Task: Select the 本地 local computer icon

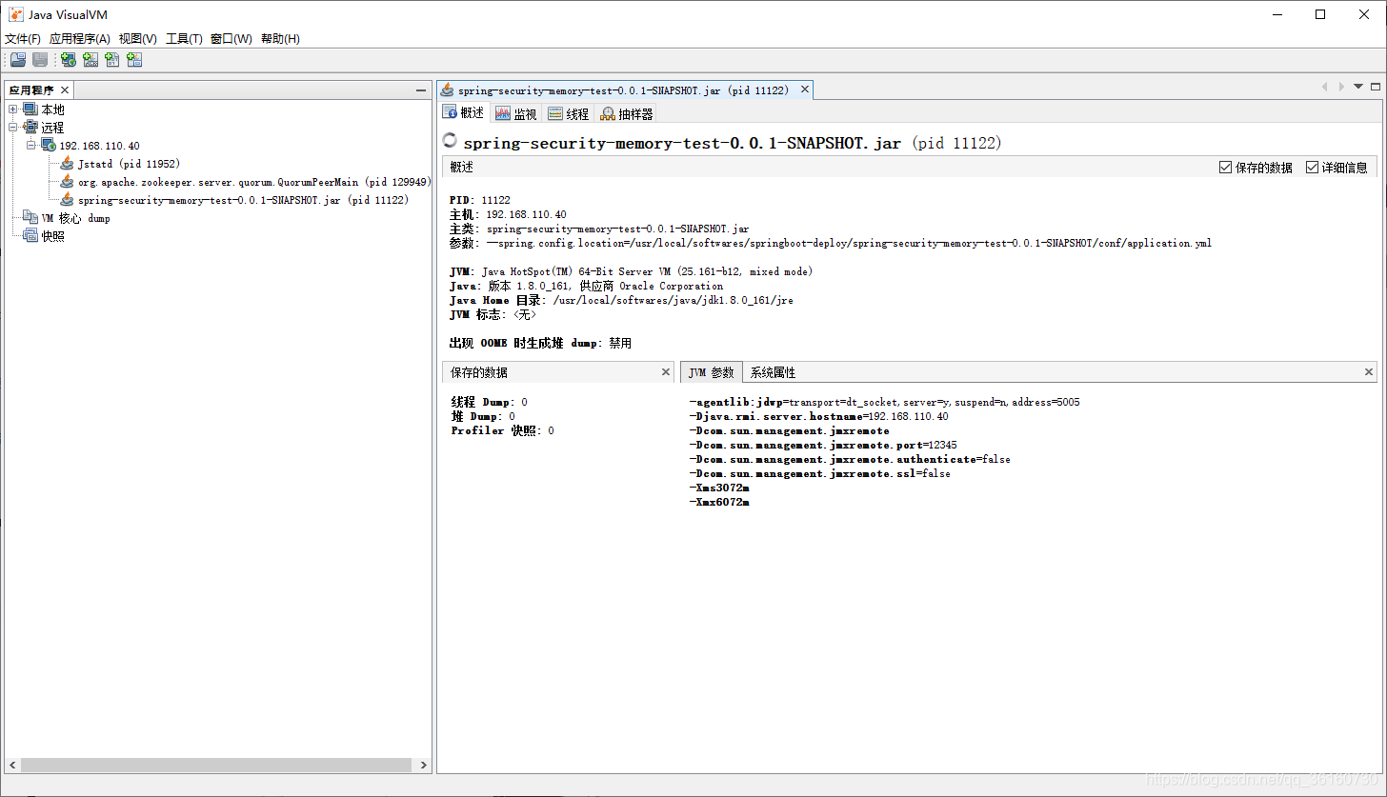Action: [x=30, y=110]
